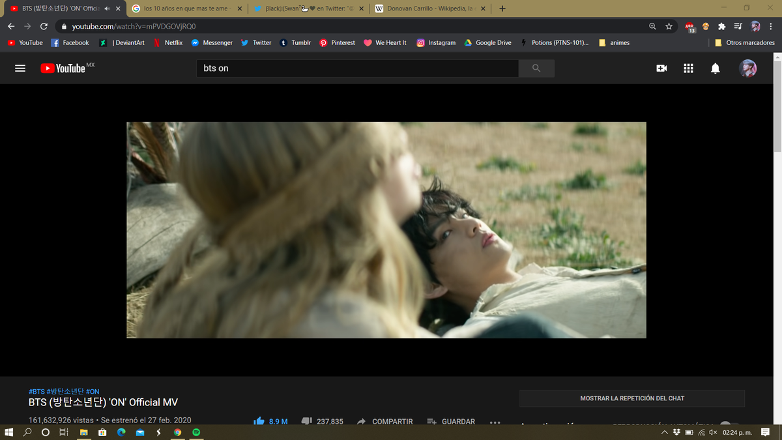The width and height of the screenshot is (782, 440).
Task: Open Windows taskbar search
Action: click(x=27, y=432)
